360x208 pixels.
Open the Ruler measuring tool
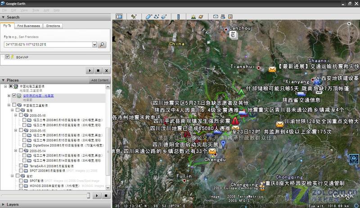[x=178, y=17]
